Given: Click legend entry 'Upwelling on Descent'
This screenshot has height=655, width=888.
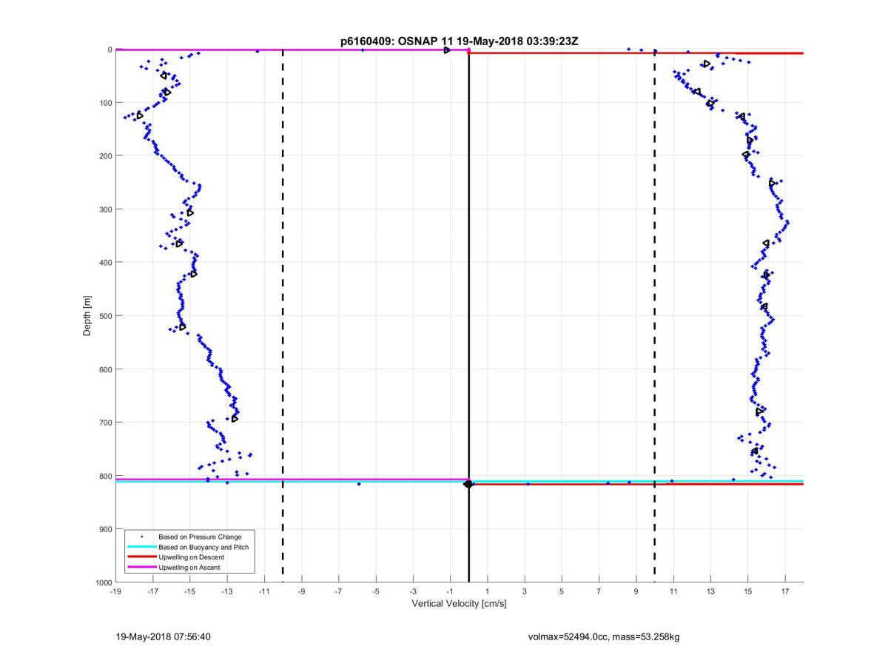Looking at the screenshot, I should (192, 557).
